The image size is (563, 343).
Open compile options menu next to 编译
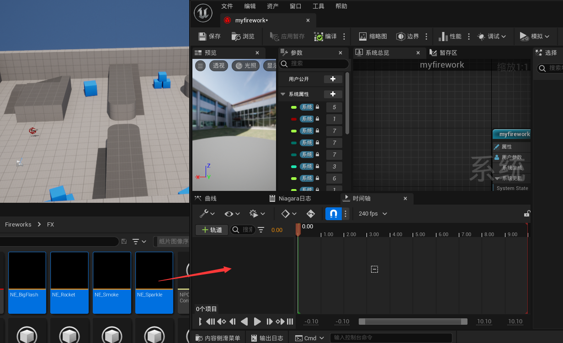click(x=344, y=36)
